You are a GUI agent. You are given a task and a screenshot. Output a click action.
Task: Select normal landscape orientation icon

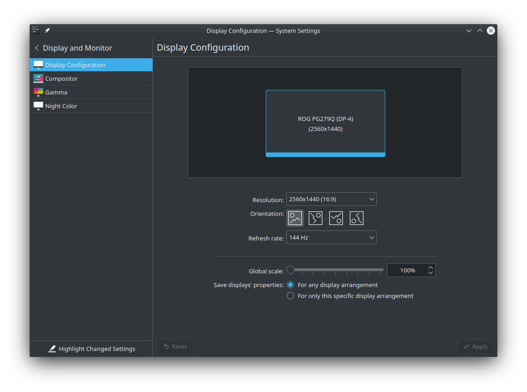(295, 218)
